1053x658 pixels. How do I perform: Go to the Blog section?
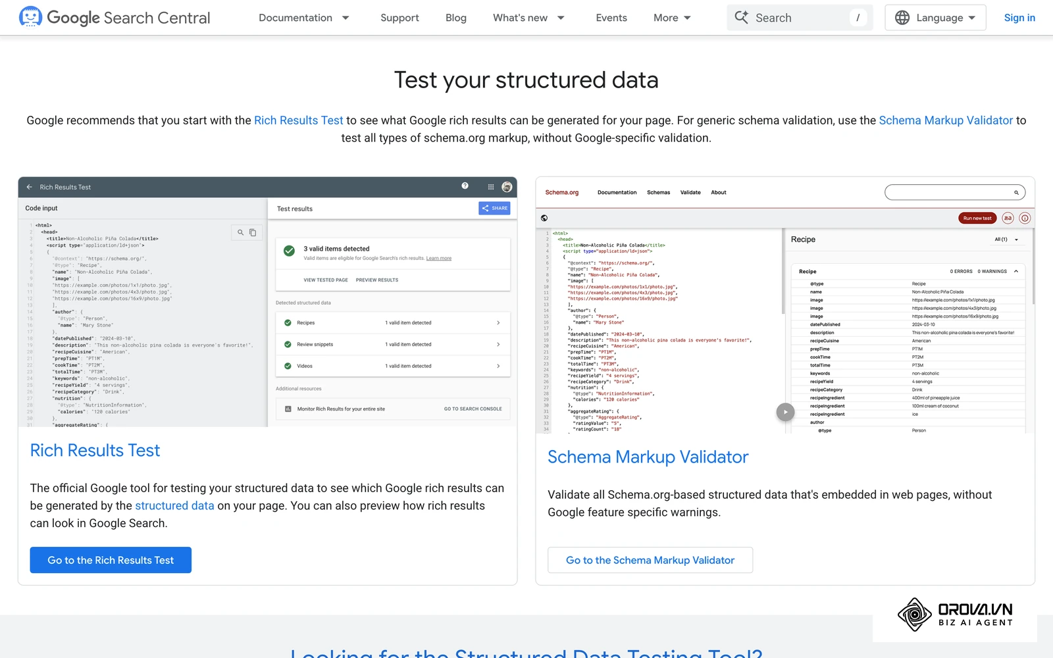click(456, 18)
